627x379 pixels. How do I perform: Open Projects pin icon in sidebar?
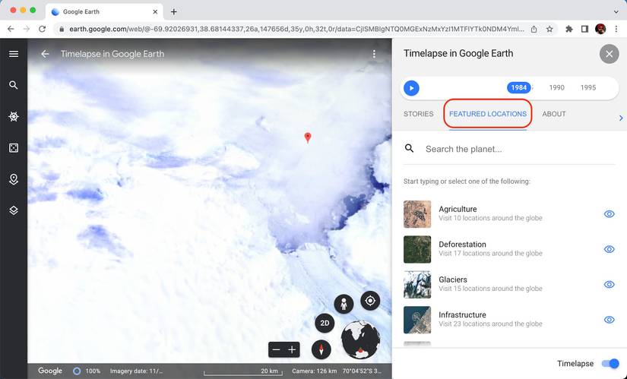(x=14, y=179)
